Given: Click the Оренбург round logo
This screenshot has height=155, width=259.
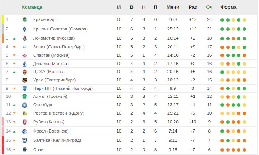Looking at the screenshot, I should click(x=24, y=105).
